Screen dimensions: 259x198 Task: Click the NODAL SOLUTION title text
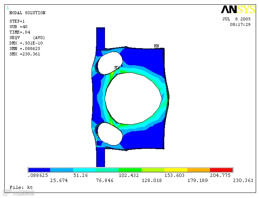(x=27, y=13)
